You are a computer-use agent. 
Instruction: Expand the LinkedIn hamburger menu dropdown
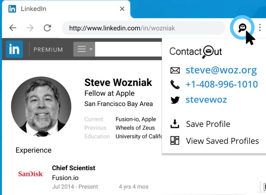coord(85,49)
